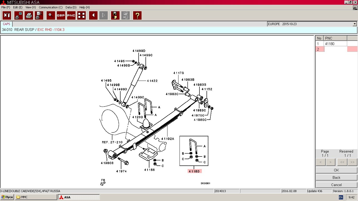Switch to the CAPS tab
358x201 pixels.
tap(7, 24)
